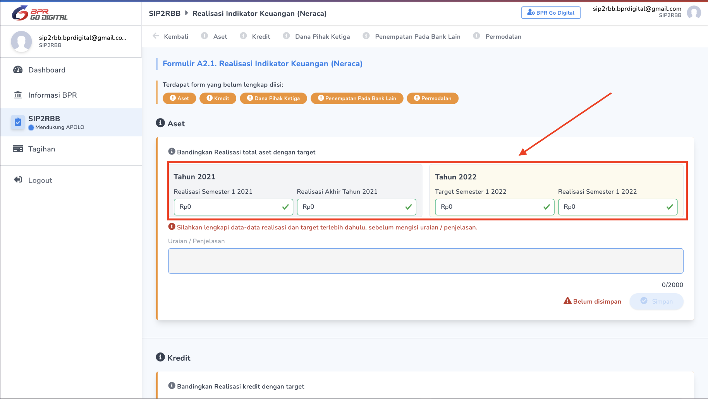This screenshot has width=708, height=399.
Task: Click the info icon beside Kredit tab
Action: (243, 36)
